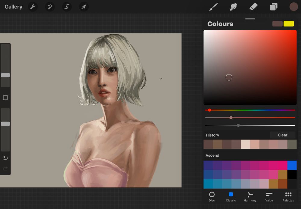Return to the Gallery
The image size is (301, 209).
(14, 7)
